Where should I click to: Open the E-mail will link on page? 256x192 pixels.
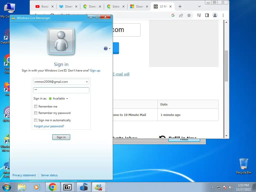121,74
